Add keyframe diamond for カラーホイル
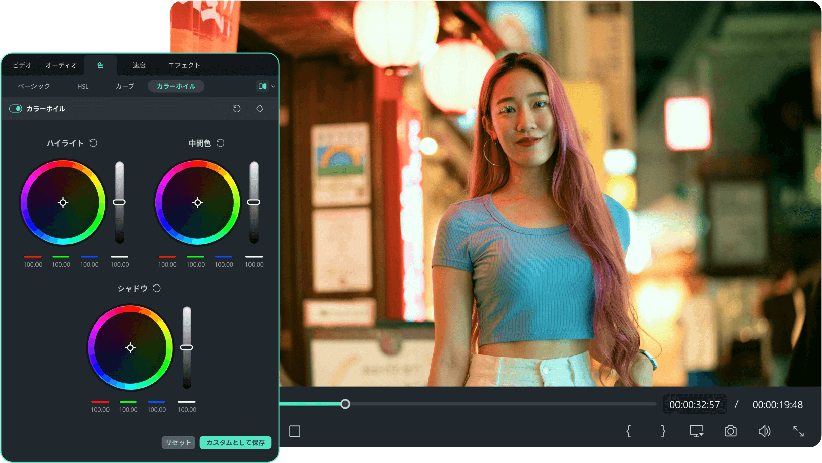This screenshot has height=463, width=822. [x=260, y=109]
